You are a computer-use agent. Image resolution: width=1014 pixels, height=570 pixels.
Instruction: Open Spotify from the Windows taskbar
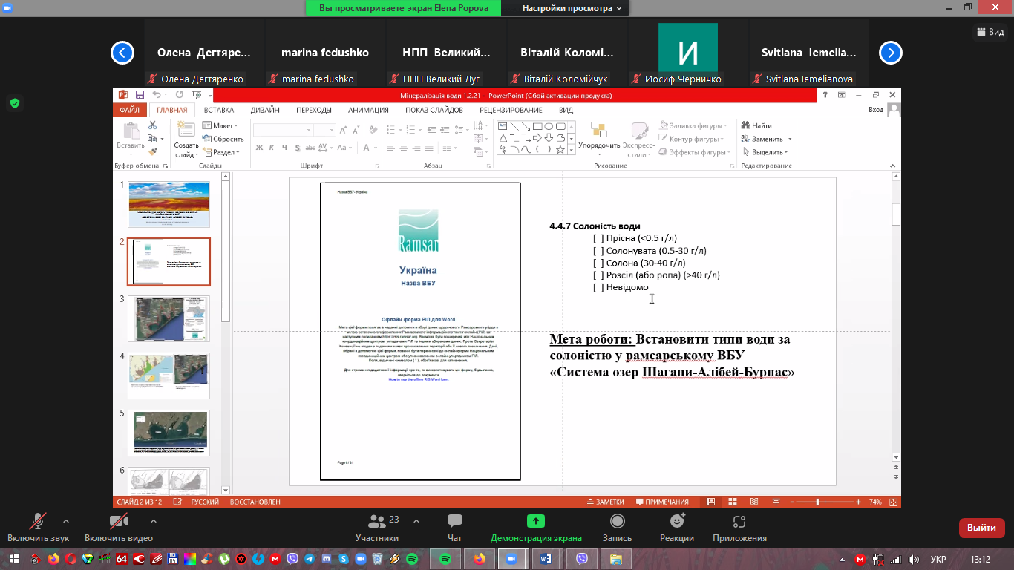(x=445, y=558)
